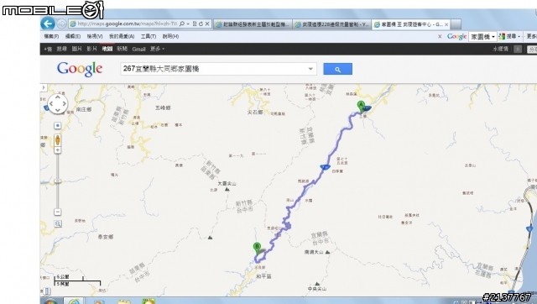Select the active 家園橋 directions tab
Image resolution: width=537 pixels, height=304 pixels.
409,24
